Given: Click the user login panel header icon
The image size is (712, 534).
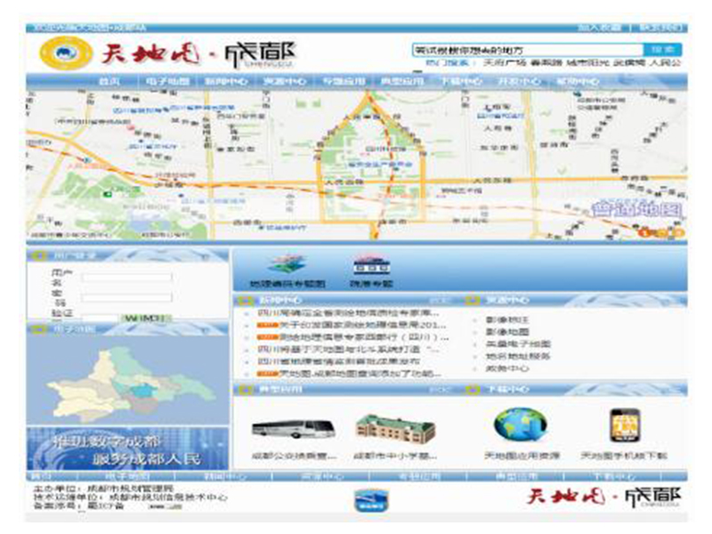Looking at the screenshot, I should coord(38,255).
